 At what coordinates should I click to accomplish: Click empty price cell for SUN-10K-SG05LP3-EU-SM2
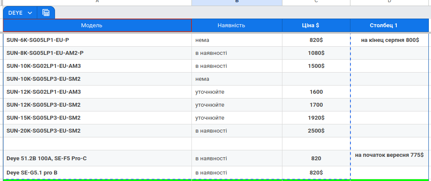point(316,79)
